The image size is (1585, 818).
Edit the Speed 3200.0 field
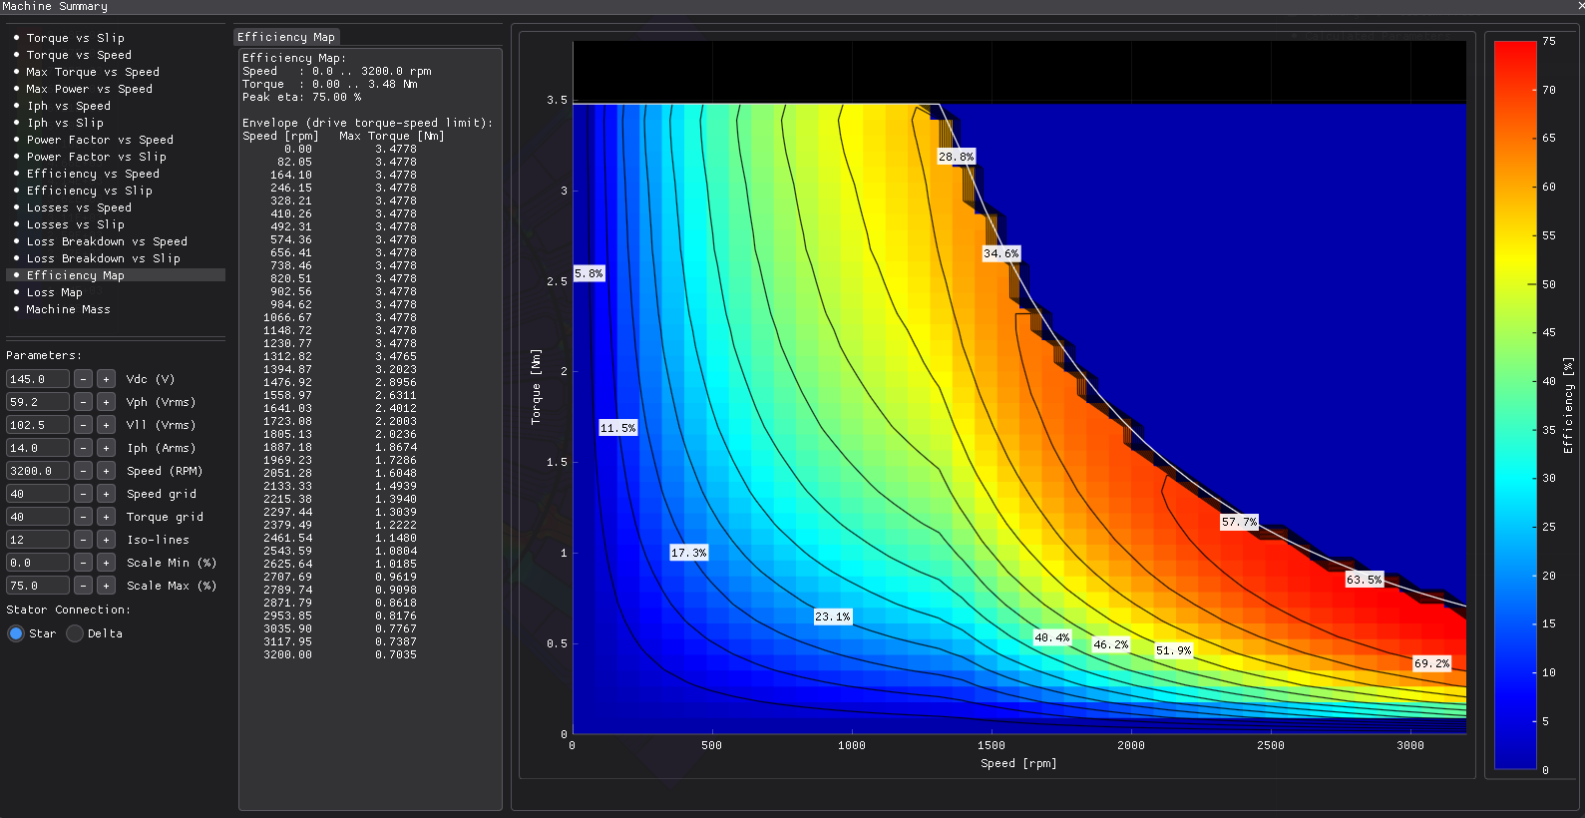tap(38, 471)
